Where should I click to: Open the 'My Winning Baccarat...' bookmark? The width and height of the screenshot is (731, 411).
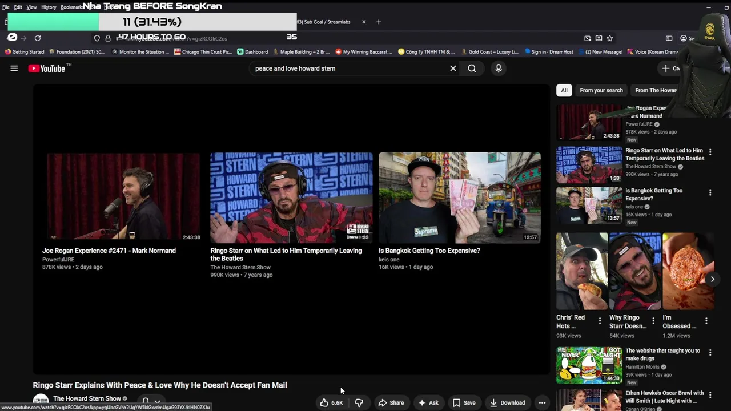point(364,51)
